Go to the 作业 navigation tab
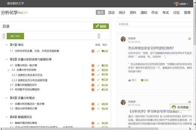This screenshot has height=130, width=196. point(154,13)
